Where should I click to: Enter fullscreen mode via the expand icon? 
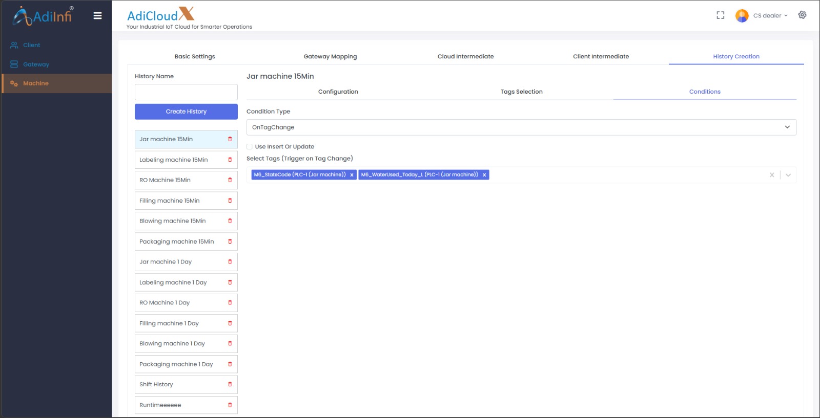(720, 15)
